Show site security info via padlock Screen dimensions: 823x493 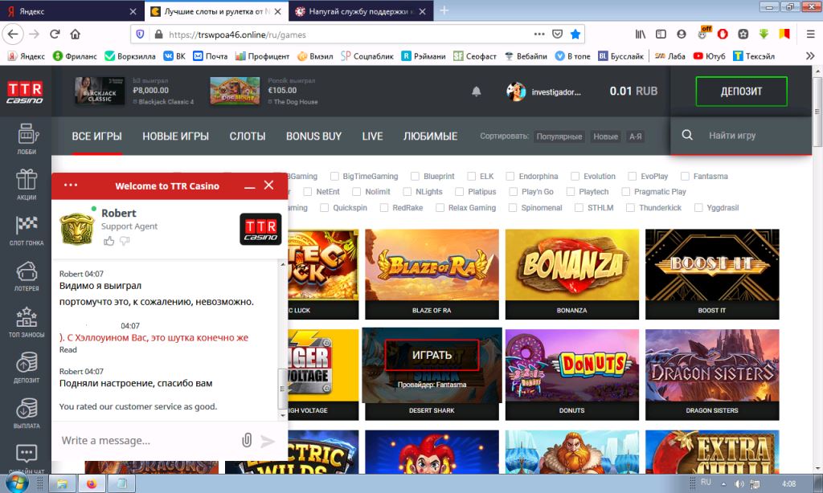pyautogui.click(x=158, y=34)
